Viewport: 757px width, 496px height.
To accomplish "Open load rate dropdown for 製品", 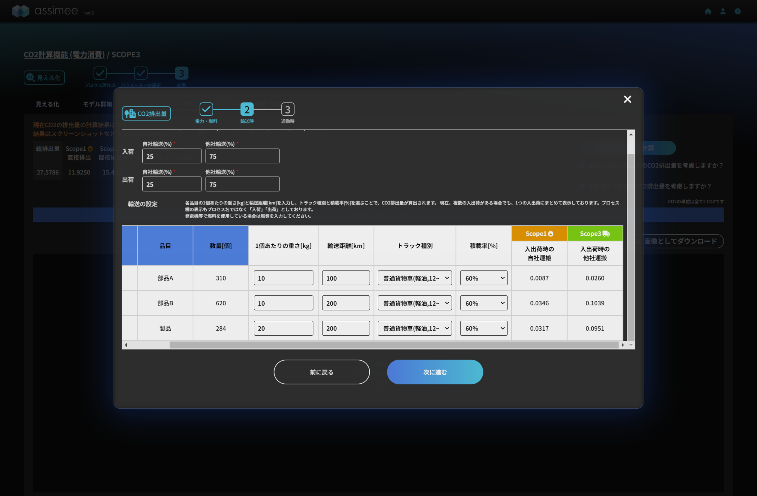I will 483,328.
